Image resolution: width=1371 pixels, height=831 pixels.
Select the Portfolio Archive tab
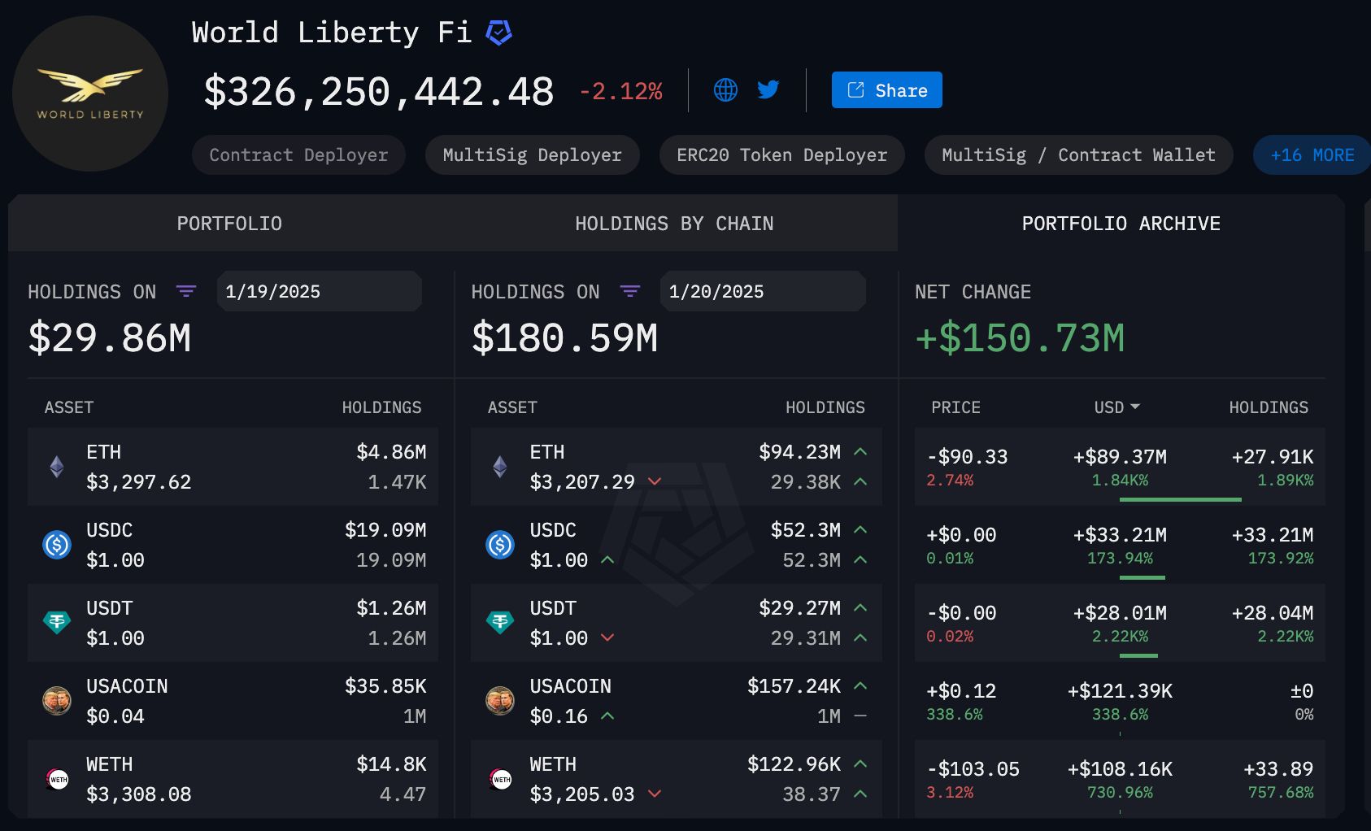tap(1121, 224)
